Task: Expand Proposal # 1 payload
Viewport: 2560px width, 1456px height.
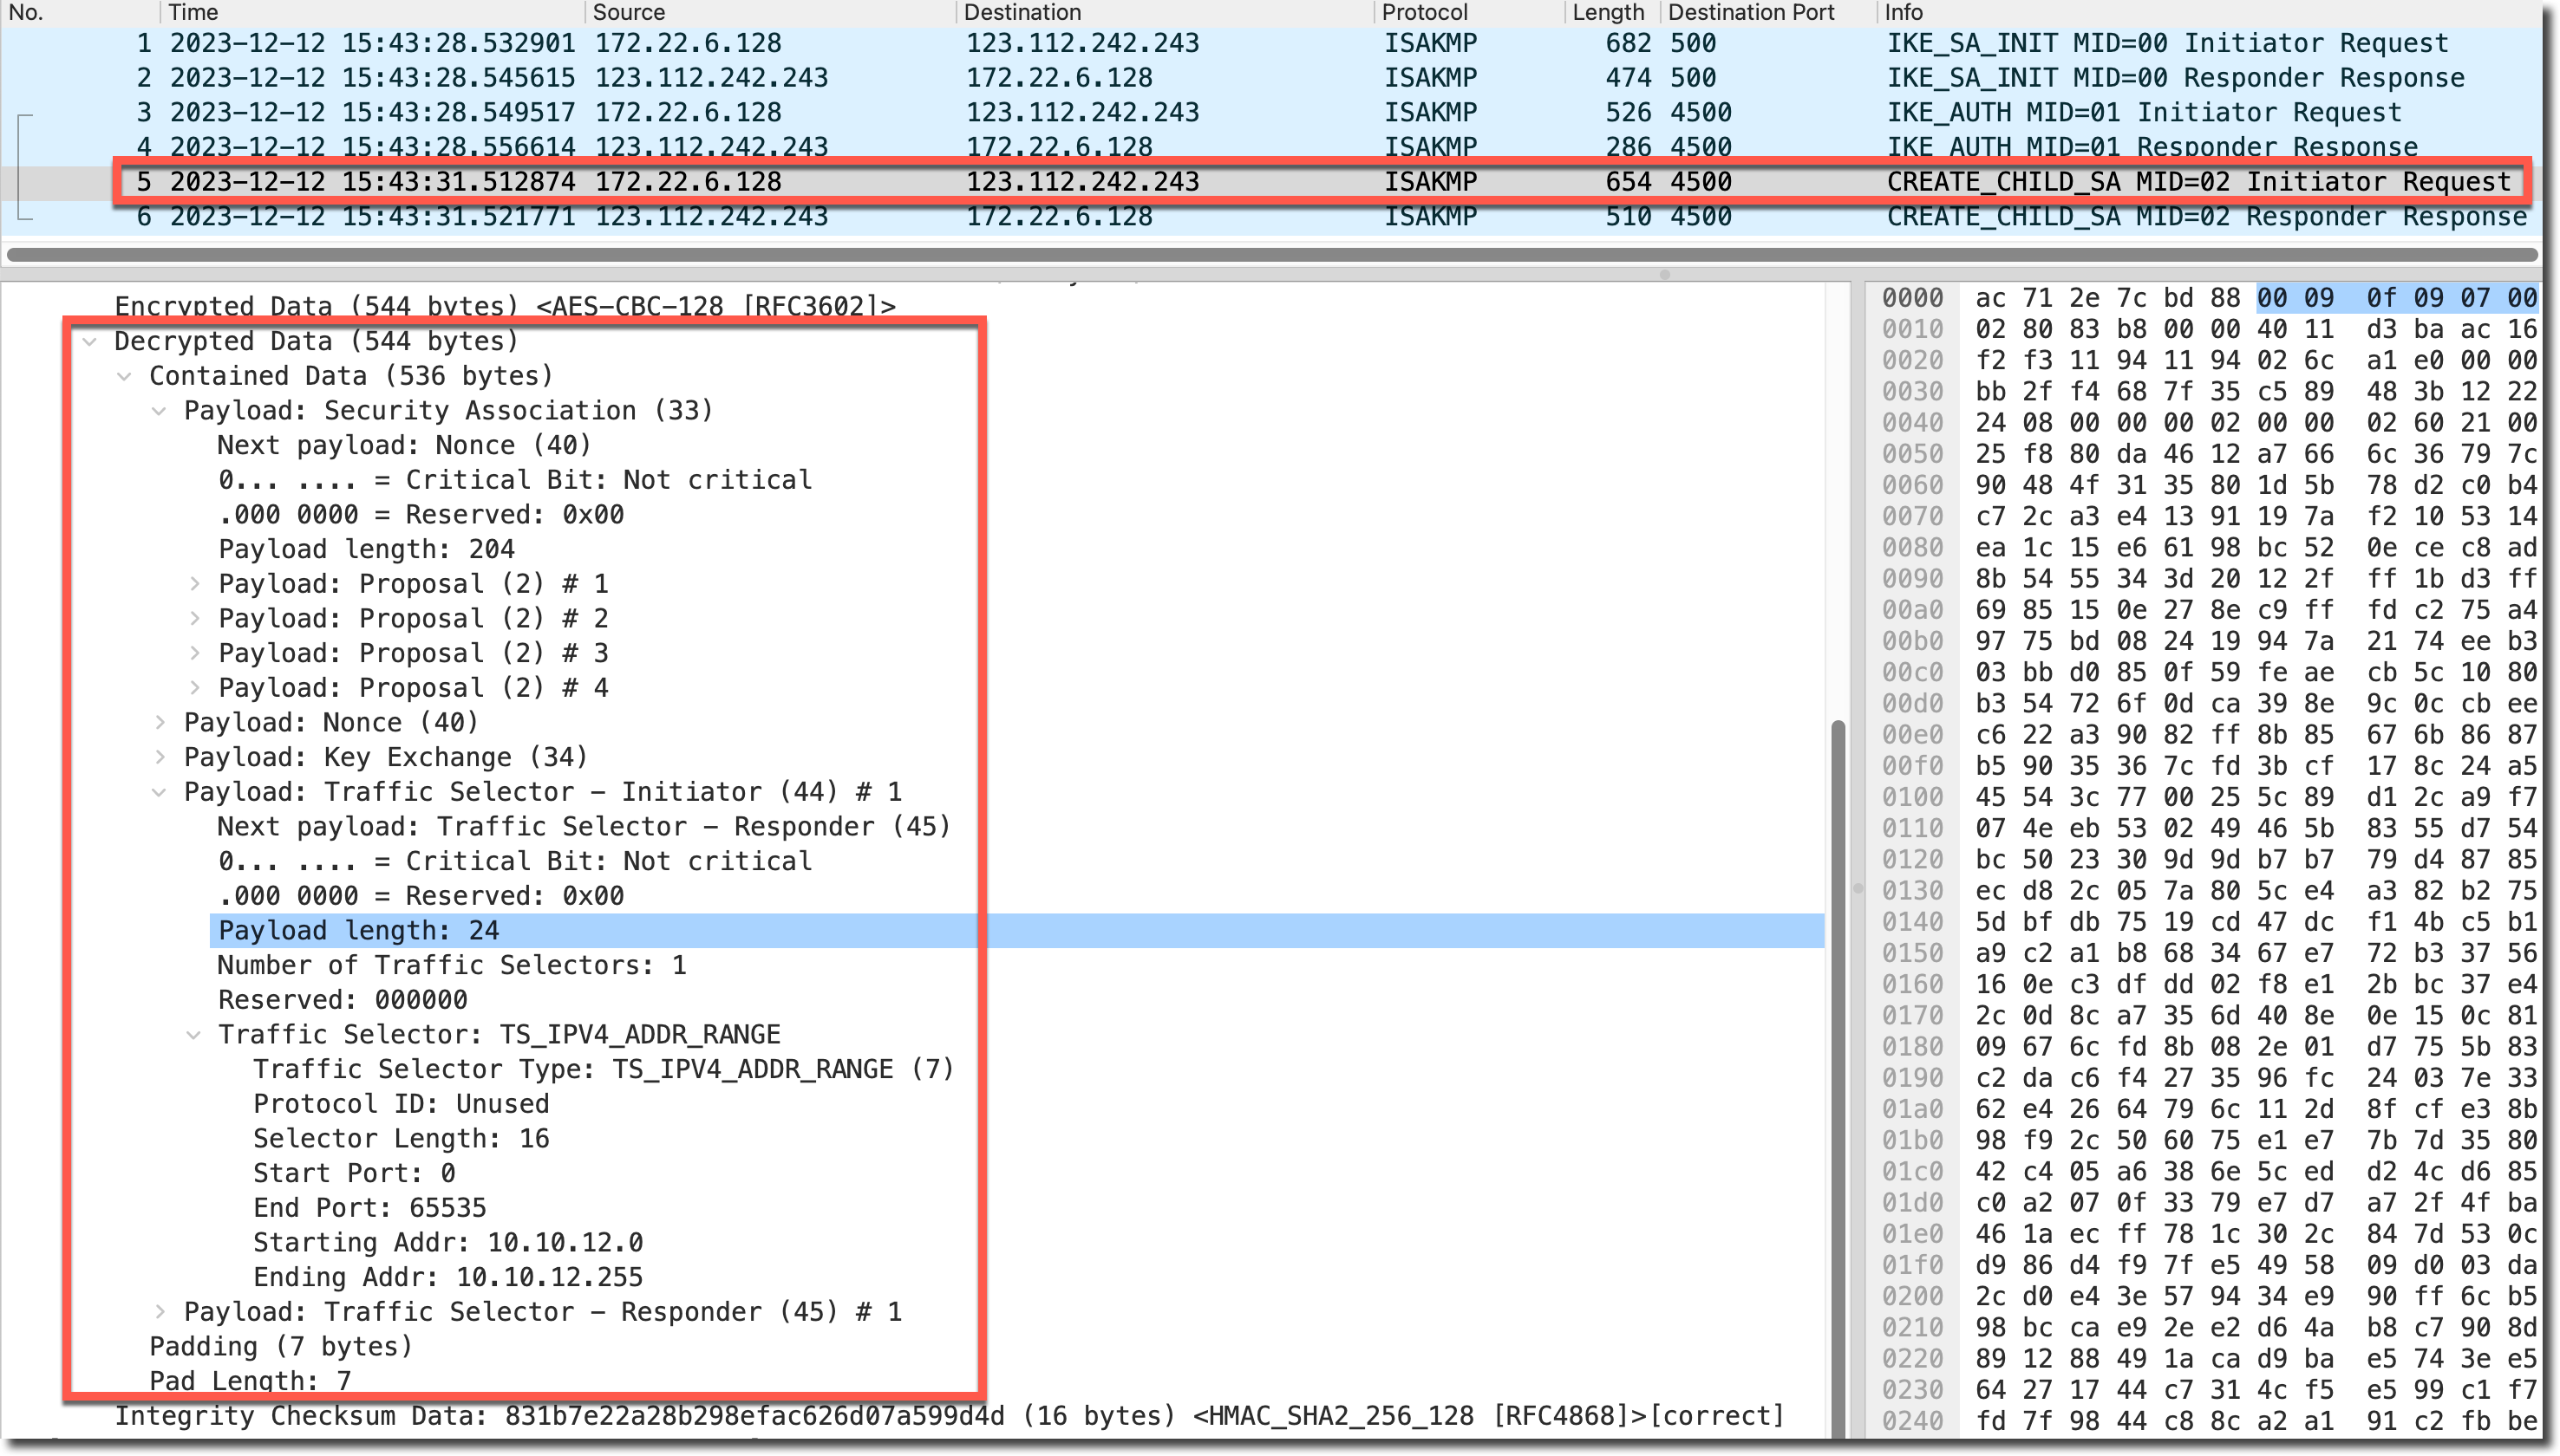Action: click(x=195, y=584)
